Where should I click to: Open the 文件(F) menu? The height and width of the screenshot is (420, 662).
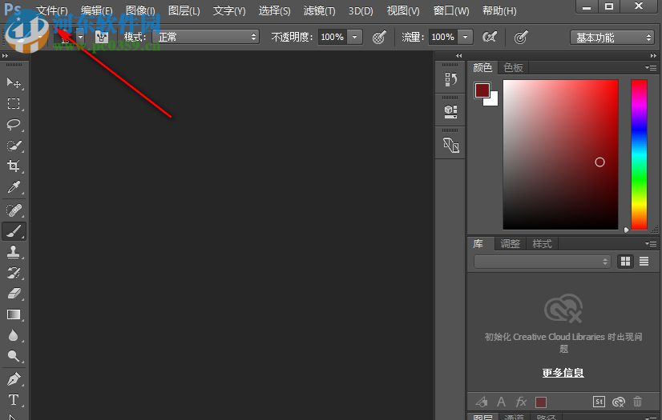[52, 11]
